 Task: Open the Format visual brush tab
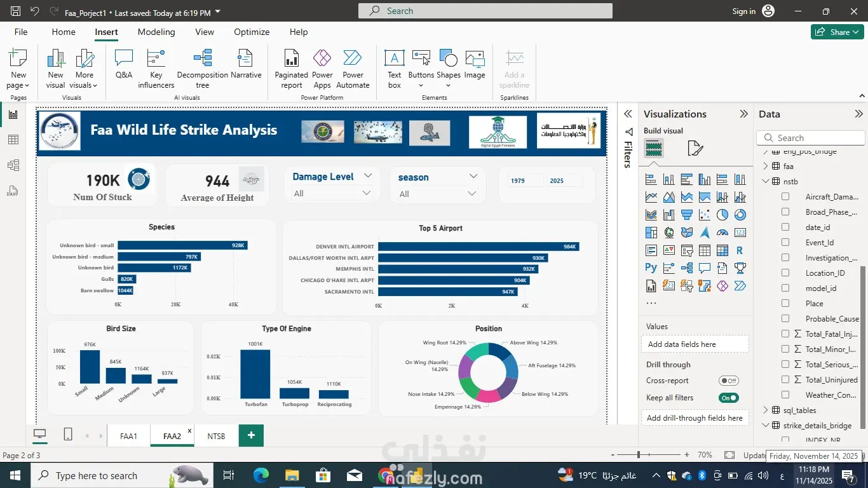click(695, 149)
